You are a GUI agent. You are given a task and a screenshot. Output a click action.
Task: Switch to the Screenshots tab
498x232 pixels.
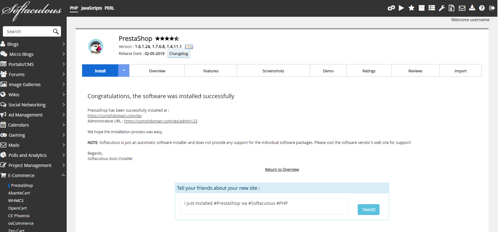point(273,71)
